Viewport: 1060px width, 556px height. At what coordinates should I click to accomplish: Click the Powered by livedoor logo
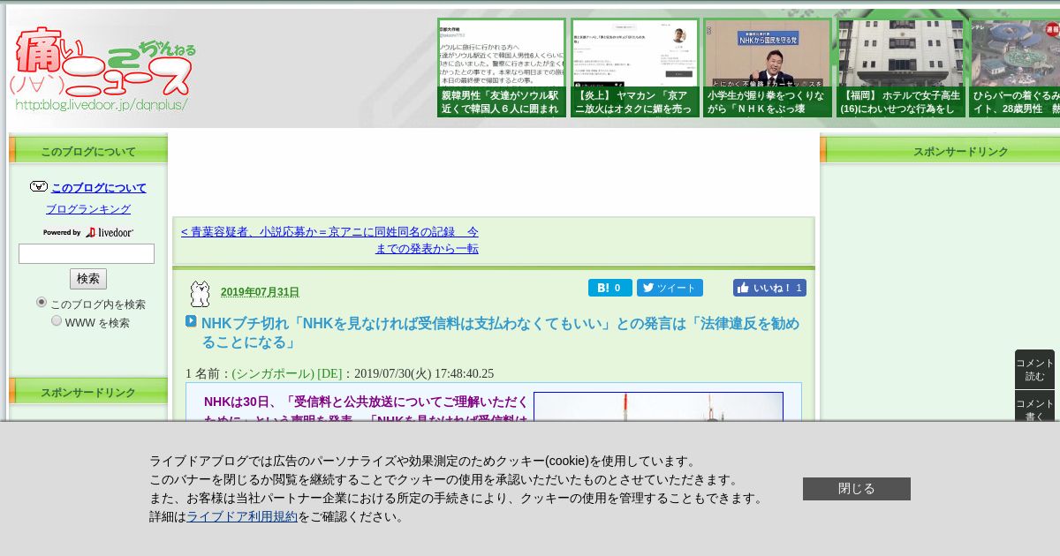[x=88, y=232]
